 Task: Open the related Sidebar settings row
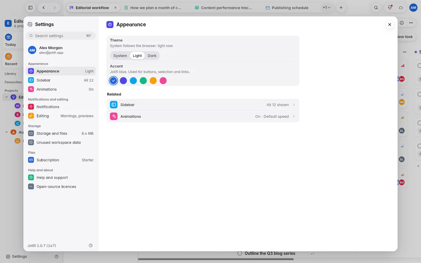203,105
